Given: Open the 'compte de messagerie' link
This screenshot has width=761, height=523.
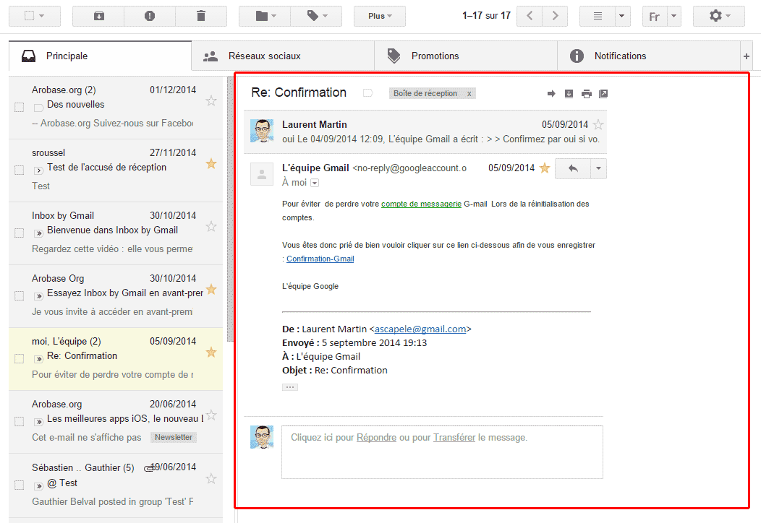Looking at the screenshot, I should (x=421, y=204).
